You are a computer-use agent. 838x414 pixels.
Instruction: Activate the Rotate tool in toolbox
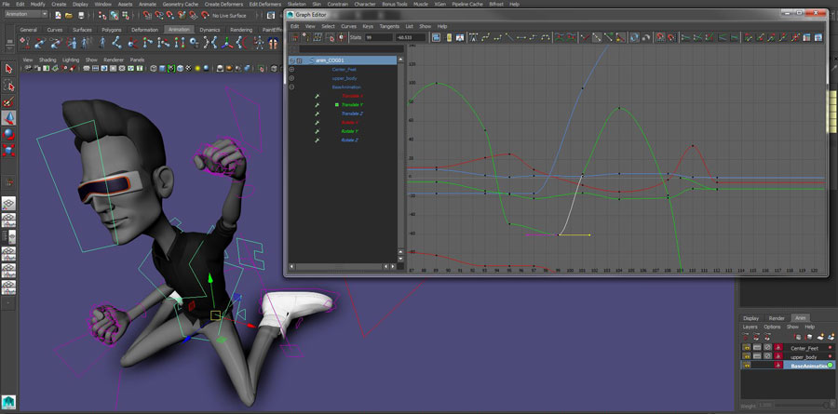(x=8, y=134)
